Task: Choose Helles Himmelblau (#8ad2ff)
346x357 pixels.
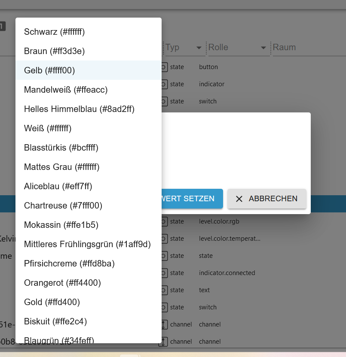Action: 80,109
